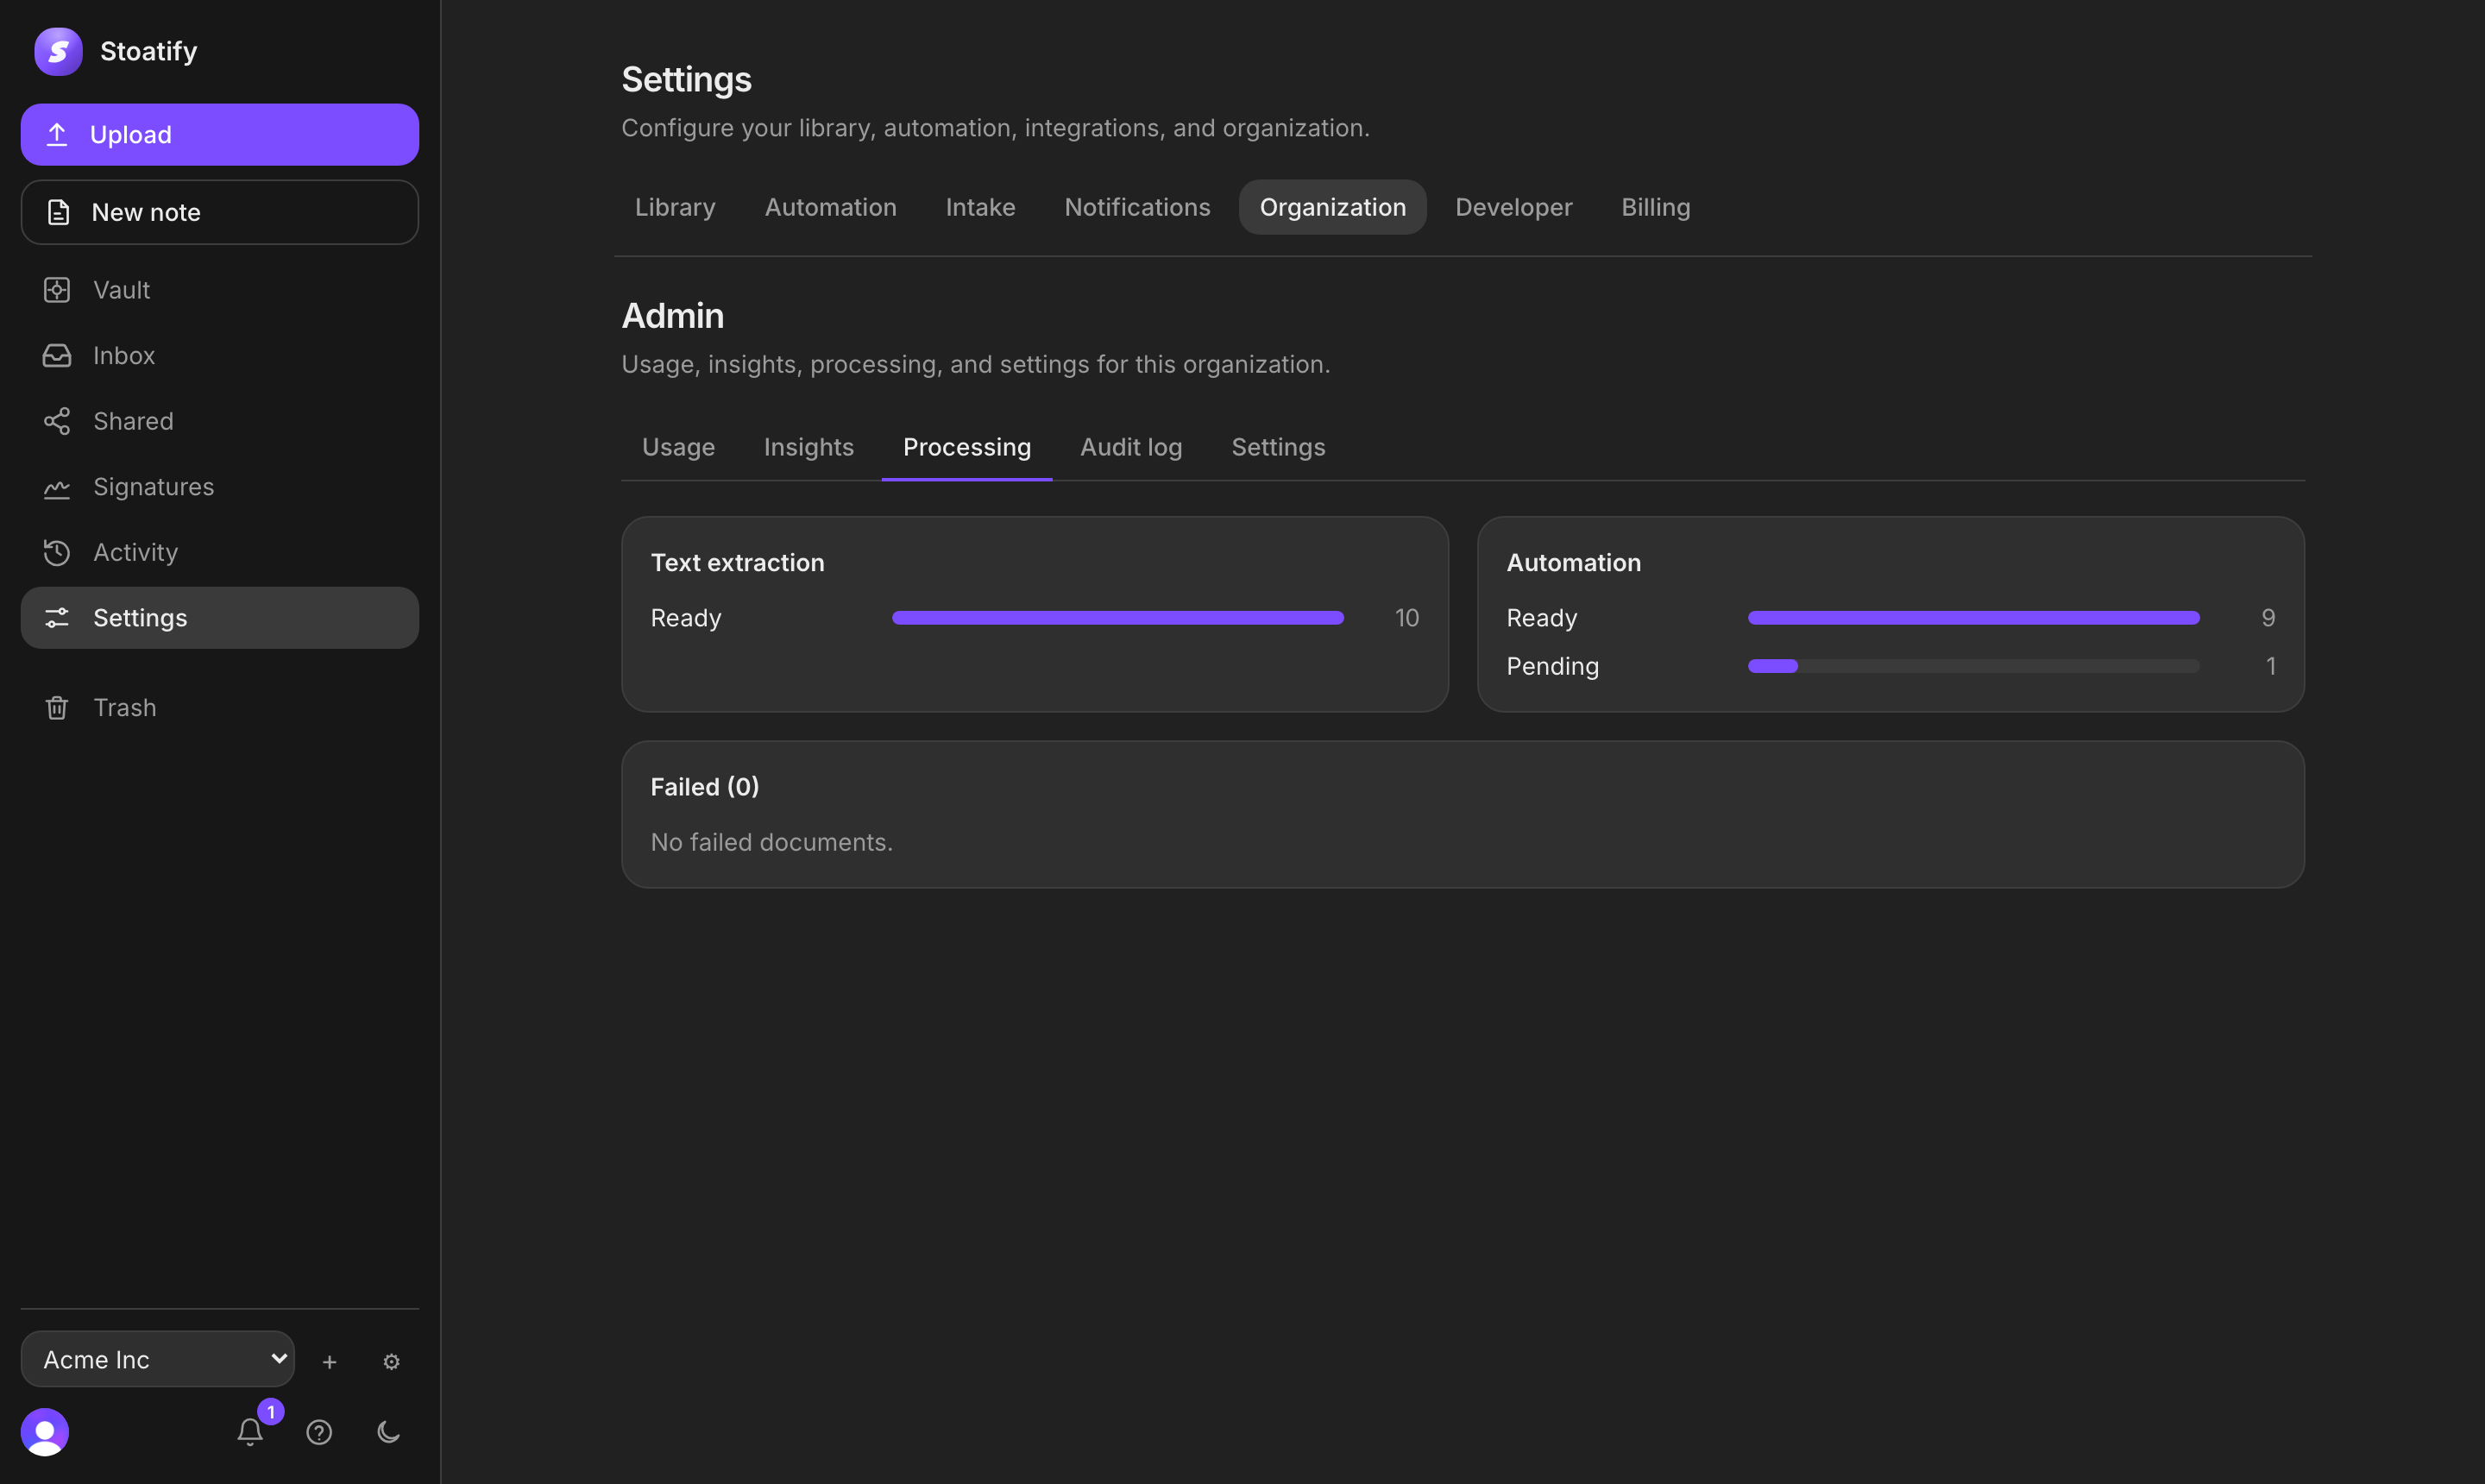Image resolution: width=2485 pixels, height=1484 pixels.
Task: Open organization gear settings icon
Action: click(x=391, y=1362)
